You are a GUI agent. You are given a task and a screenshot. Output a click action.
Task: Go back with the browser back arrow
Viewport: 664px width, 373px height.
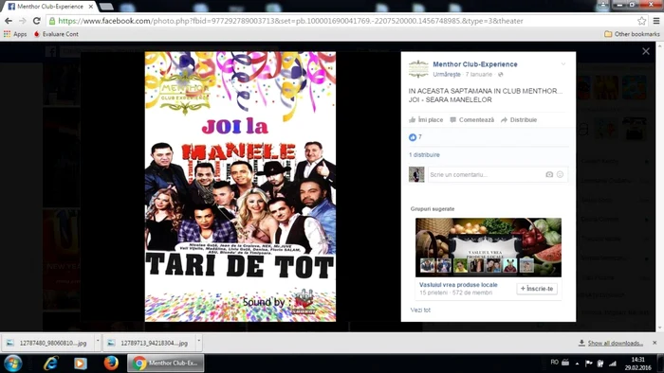[x=9, y=21]
